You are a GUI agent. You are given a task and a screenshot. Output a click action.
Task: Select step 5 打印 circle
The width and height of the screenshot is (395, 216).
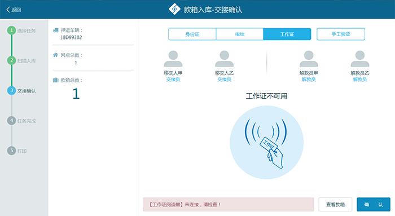[x=11, y=151]
